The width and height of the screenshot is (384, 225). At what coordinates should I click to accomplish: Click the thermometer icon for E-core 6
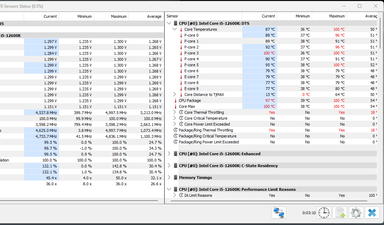[181, 71]
